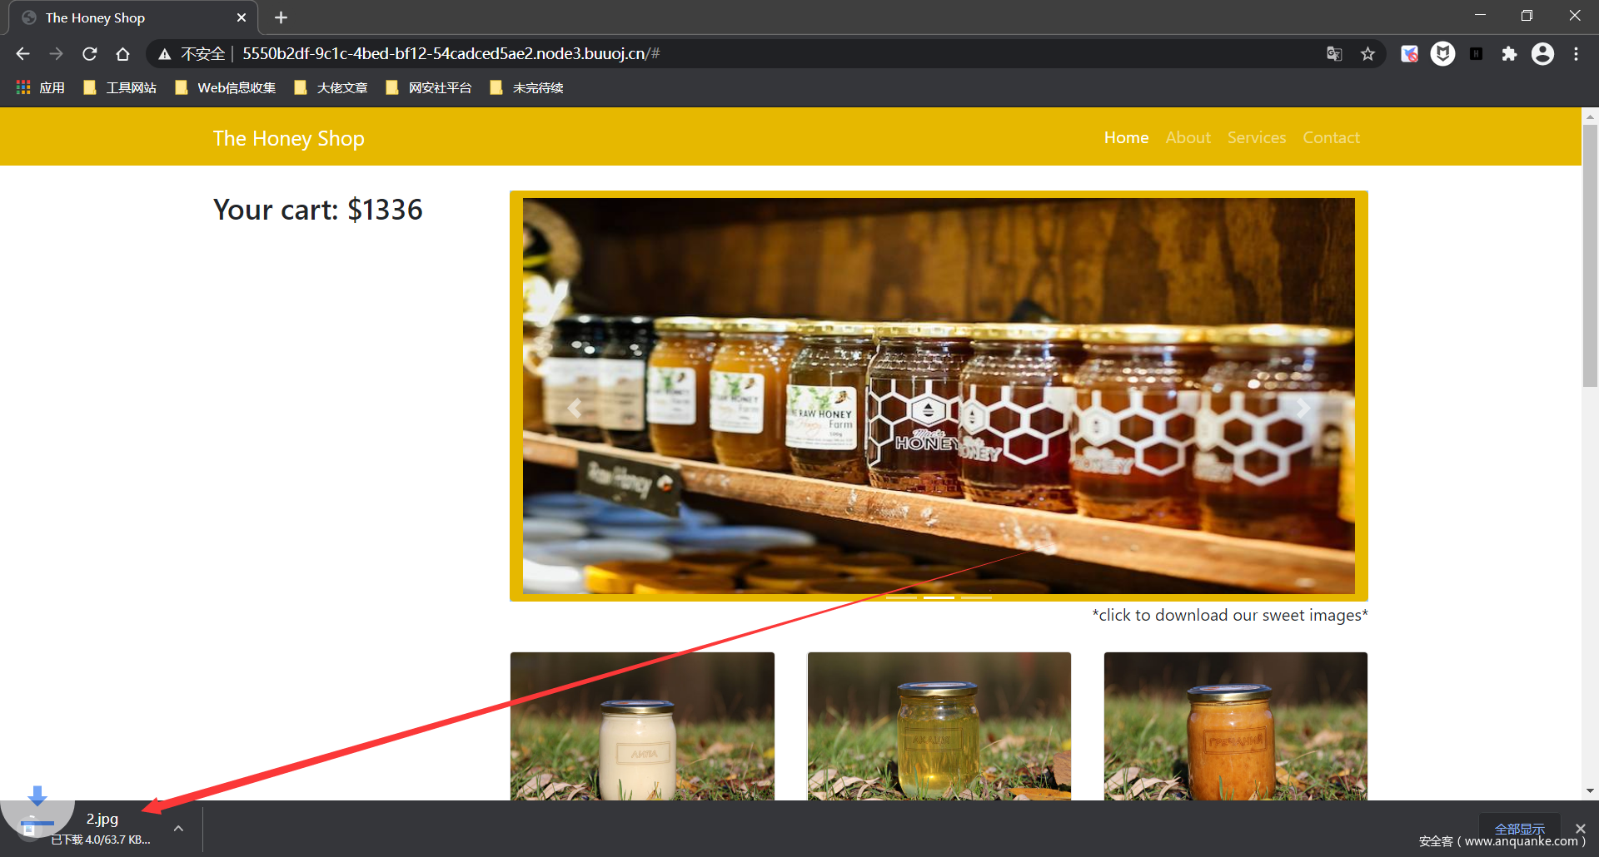Click The Honey Shop brand title

tap(288, 139)
